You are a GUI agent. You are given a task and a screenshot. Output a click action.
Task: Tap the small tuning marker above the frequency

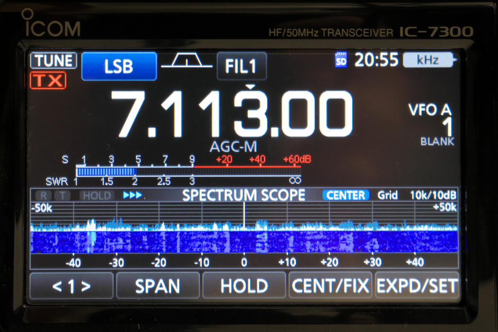[x=250, y=87]
